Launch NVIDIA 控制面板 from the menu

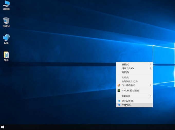coord(130,90)
